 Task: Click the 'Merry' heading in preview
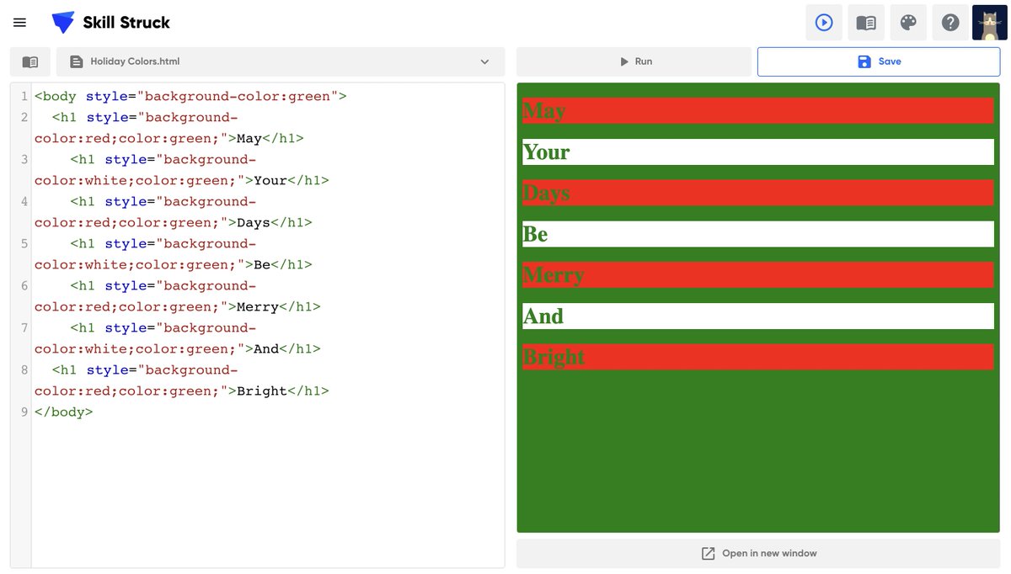tap(758, 275)
